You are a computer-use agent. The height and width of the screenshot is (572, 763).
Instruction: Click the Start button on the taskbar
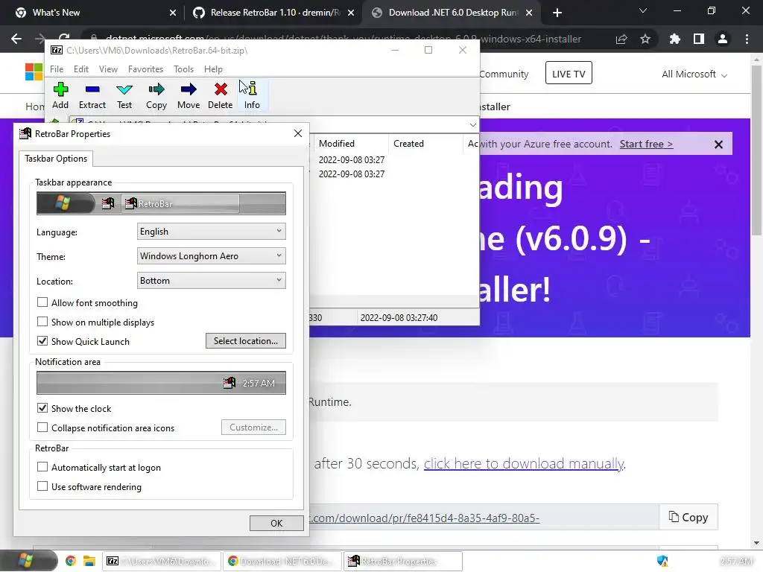pos(28,561)
